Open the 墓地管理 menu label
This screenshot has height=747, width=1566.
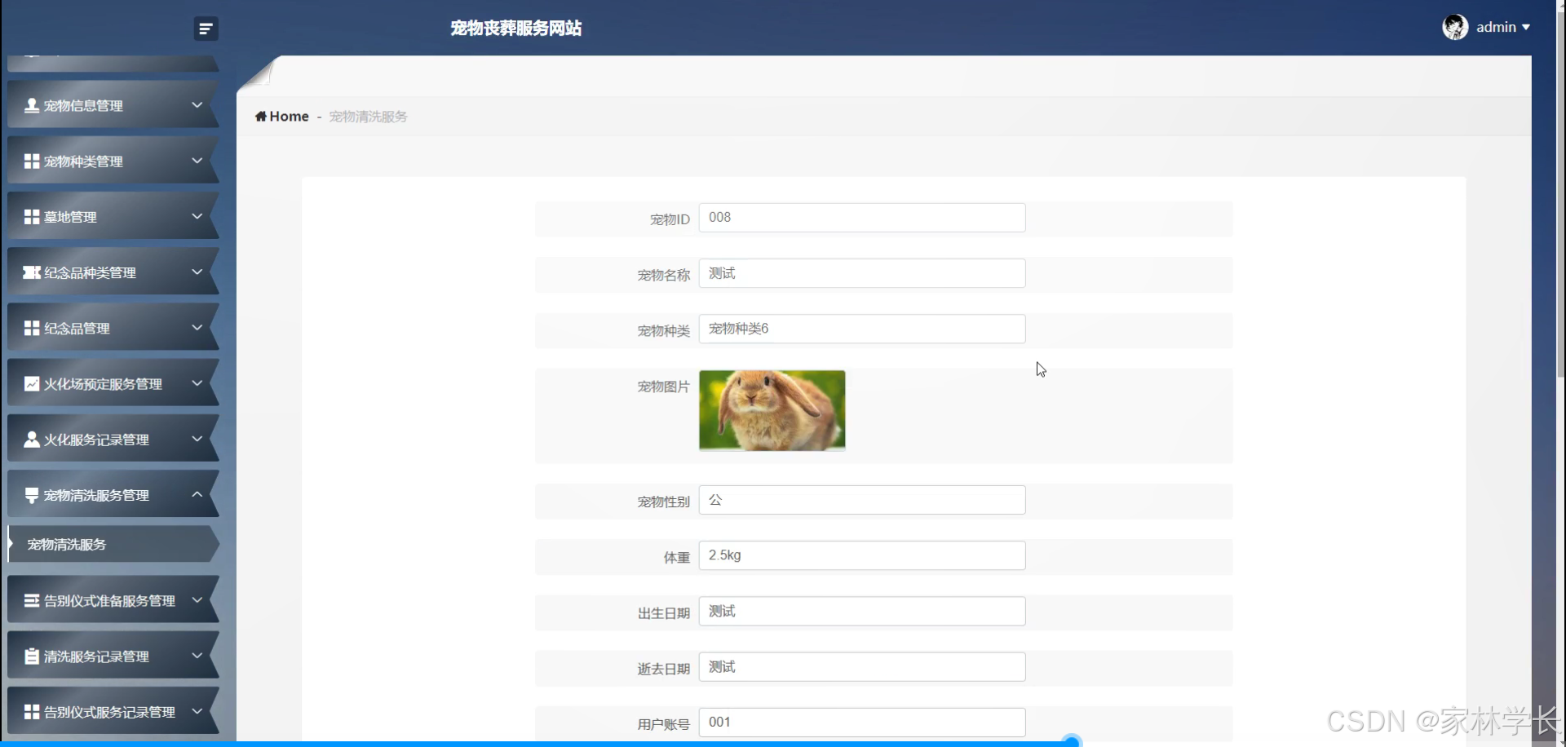pos(70,217)
